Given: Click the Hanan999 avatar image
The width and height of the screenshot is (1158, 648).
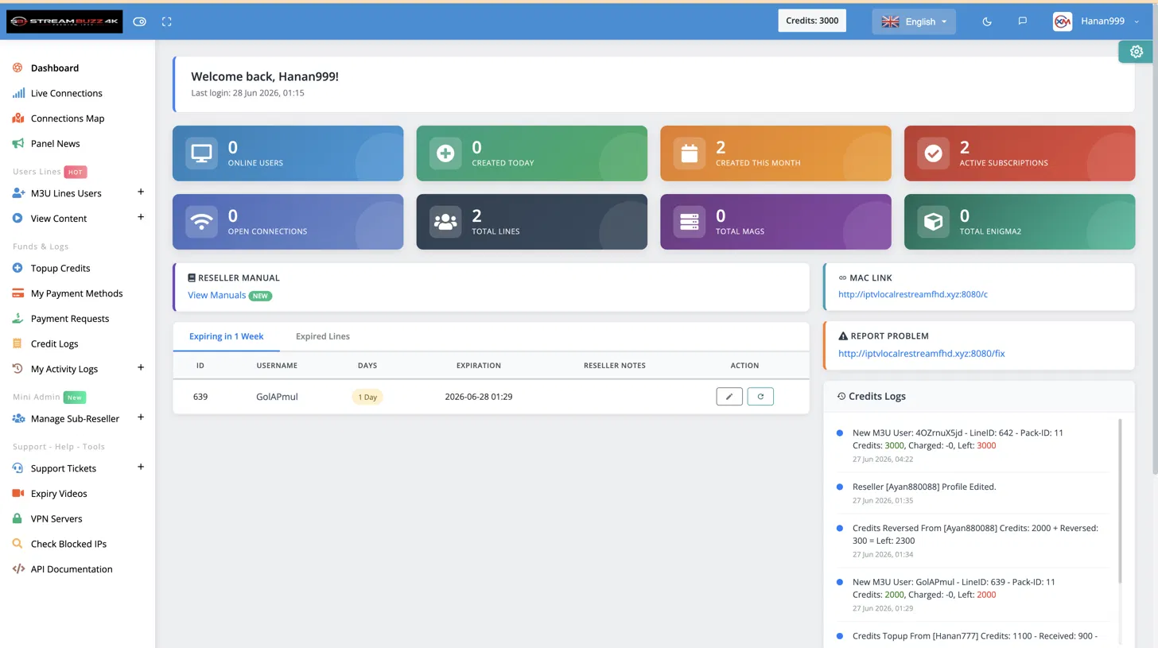Looking at the screenshot, I should click(1063, 21).
